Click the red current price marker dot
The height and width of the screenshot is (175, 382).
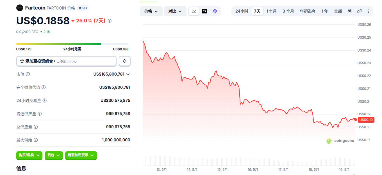[x=356, y=120]
